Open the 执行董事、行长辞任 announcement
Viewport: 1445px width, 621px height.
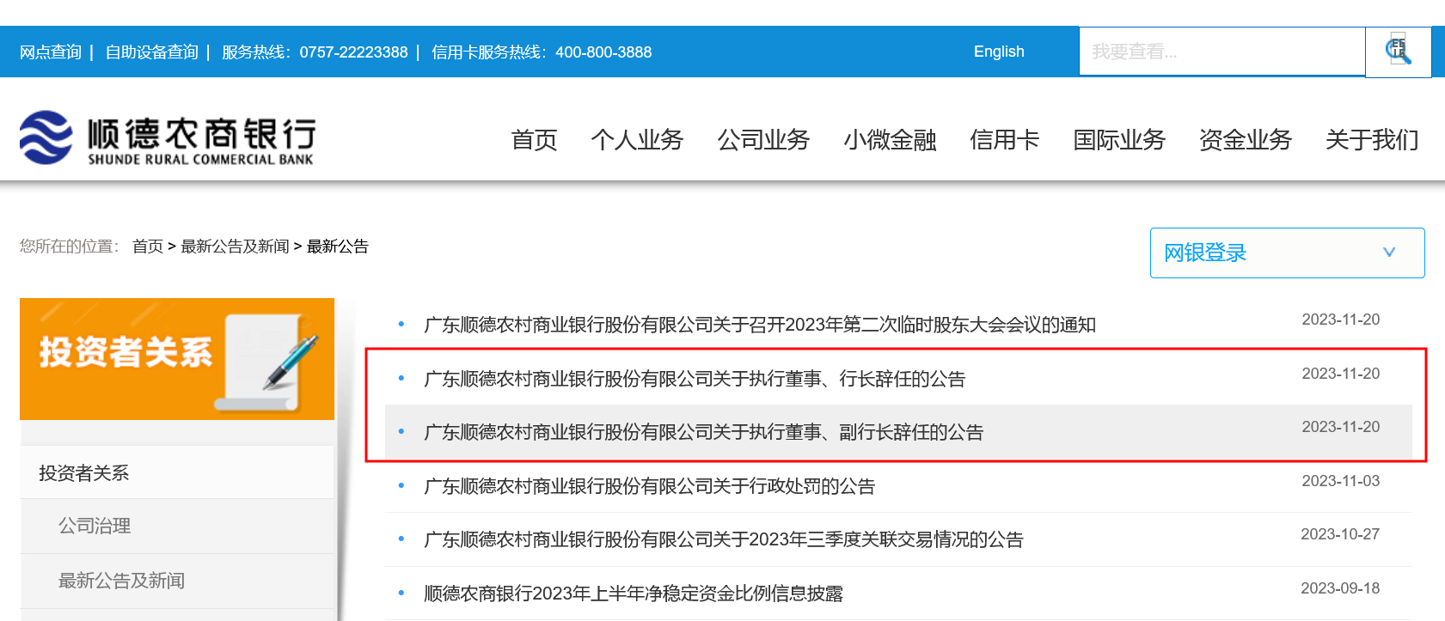coord(695,379)
